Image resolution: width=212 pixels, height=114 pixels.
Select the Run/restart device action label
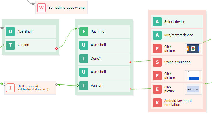pyautogui.click(x=179, y=35)
